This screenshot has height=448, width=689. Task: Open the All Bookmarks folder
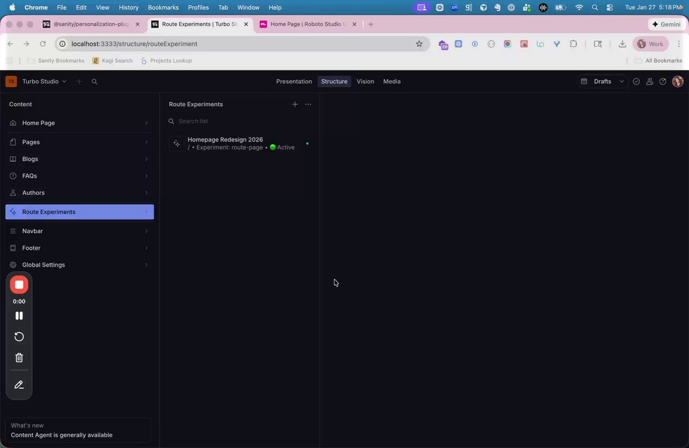[x=658, y=60]
